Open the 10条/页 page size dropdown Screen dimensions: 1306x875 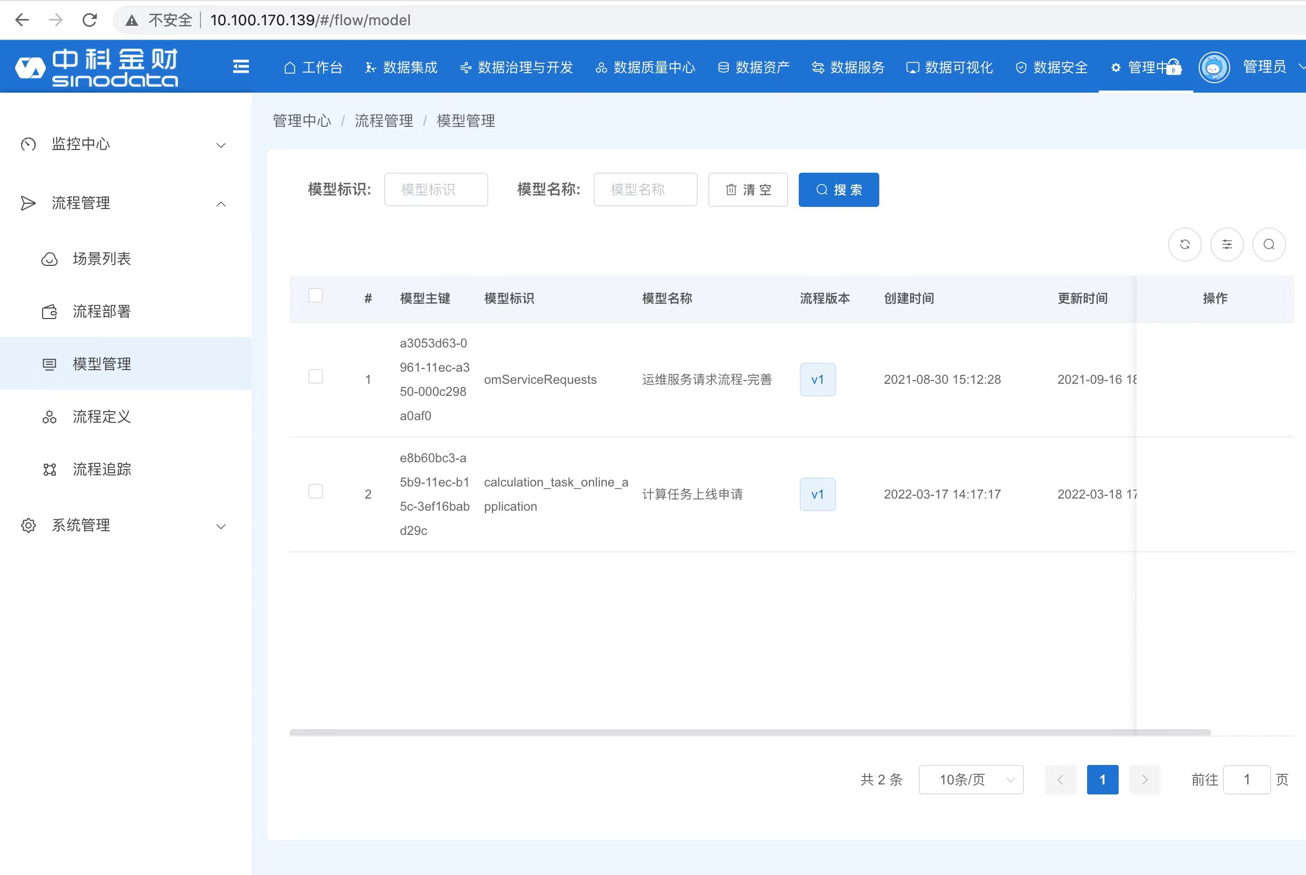(x=971, y=780)
